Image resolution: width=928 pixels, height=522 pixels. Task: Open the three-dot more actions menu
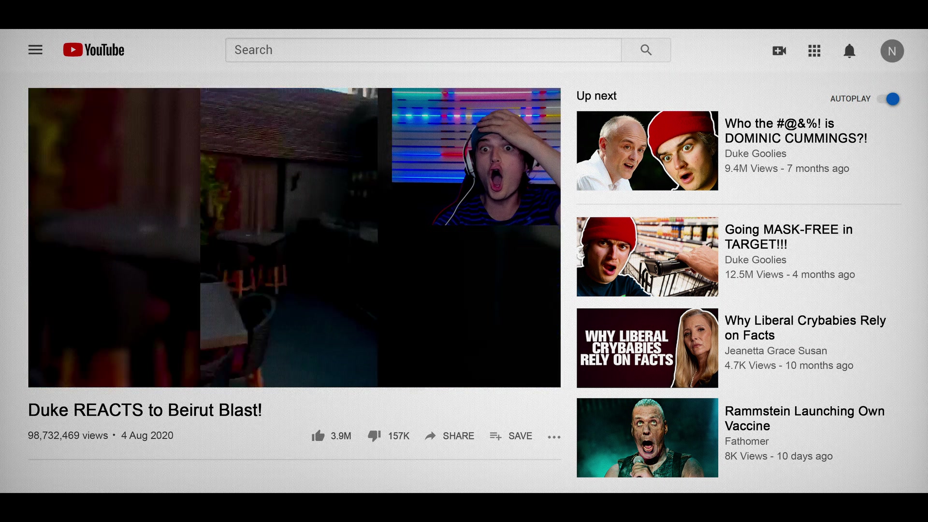(x=554, y=437)
